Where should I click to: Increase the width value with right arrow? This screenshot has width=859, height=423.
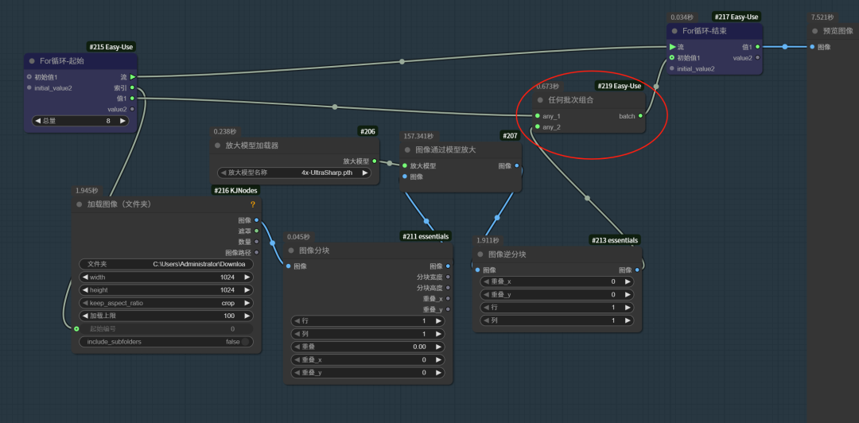(247, 277)
